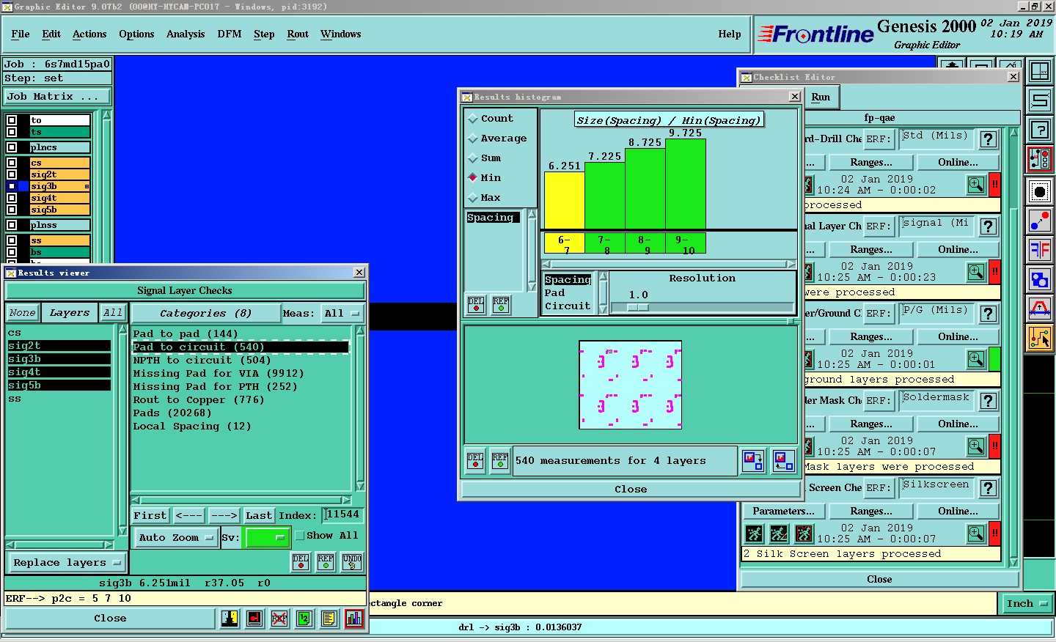Select sig4t in Results viewer layer list
This screenshot has height=642, width=1056.
click(x=59, y=372)
